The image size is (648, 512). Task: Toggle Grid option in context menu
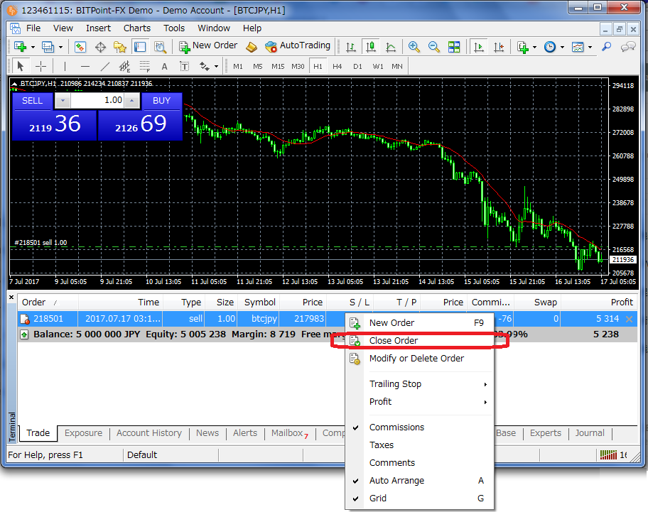(x=378, y=499)
